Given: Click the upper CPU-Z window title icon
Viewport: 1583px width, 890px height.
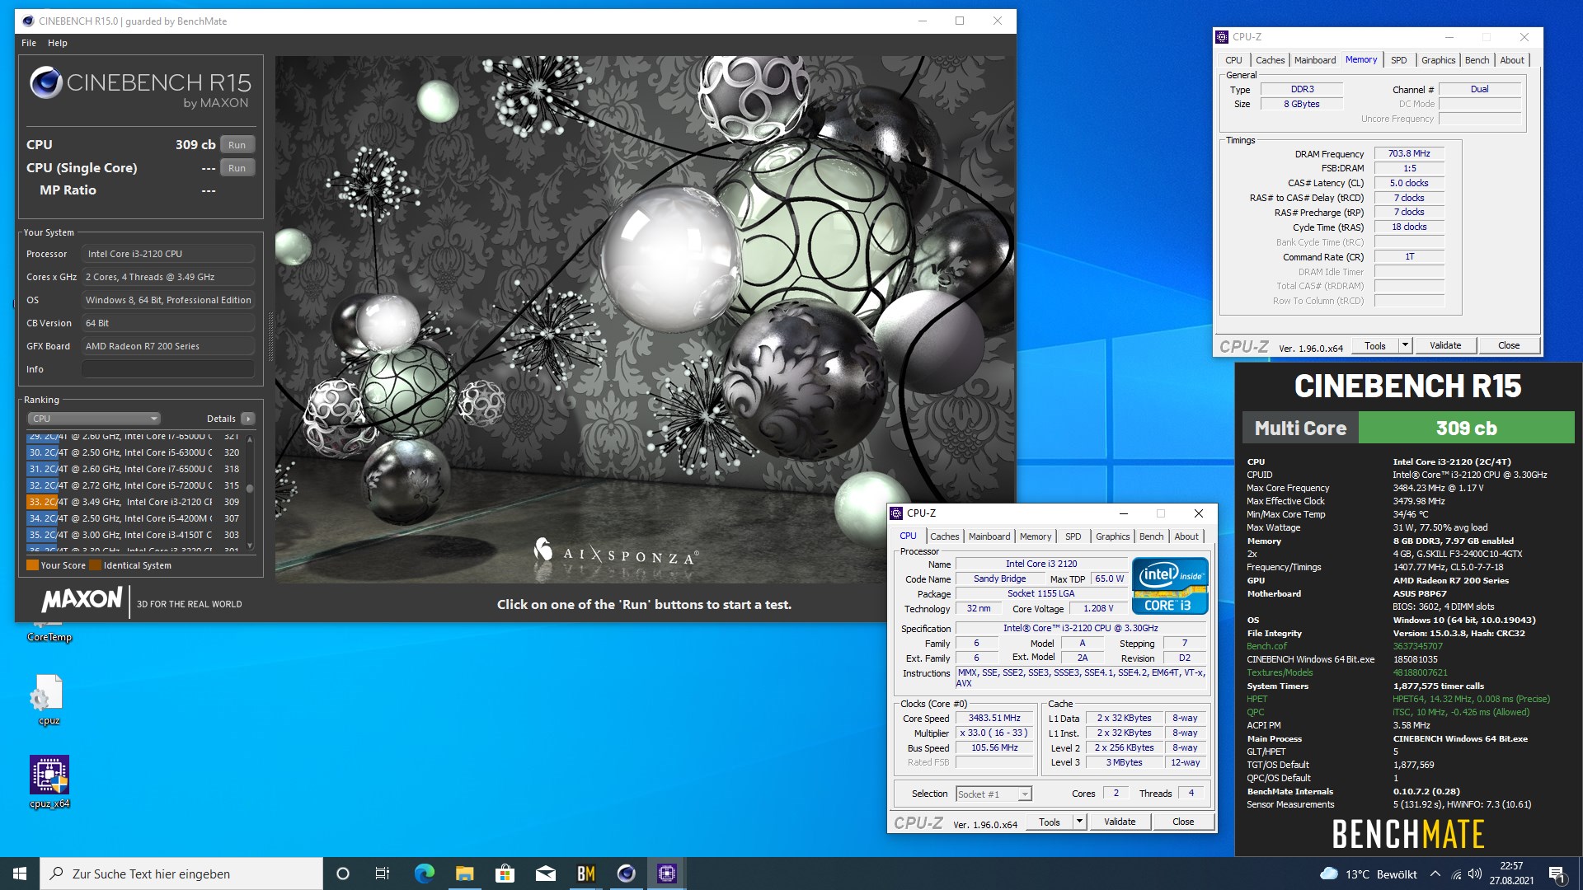Looking at the screenshot, I should pos(1222,37).
